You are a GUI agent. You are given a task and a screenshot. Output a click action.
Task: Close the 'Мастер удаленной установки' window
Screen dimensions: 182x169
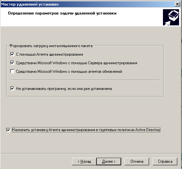coord(177,4)
